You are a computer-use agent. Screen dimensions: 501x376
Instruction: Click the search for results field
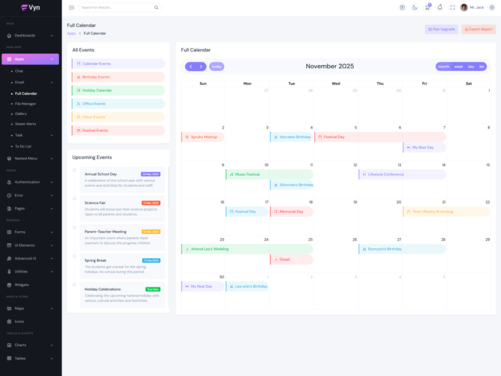pos(116,8)
